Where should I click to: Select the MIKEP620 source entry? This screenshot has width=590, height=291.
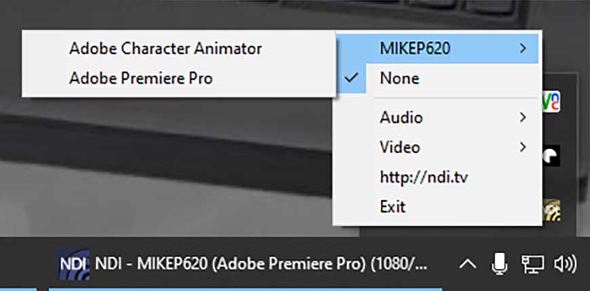click(437, 49)
